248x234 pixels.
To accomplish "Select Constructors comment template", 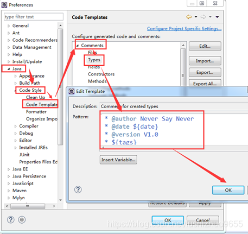I will tap(101, 74).
